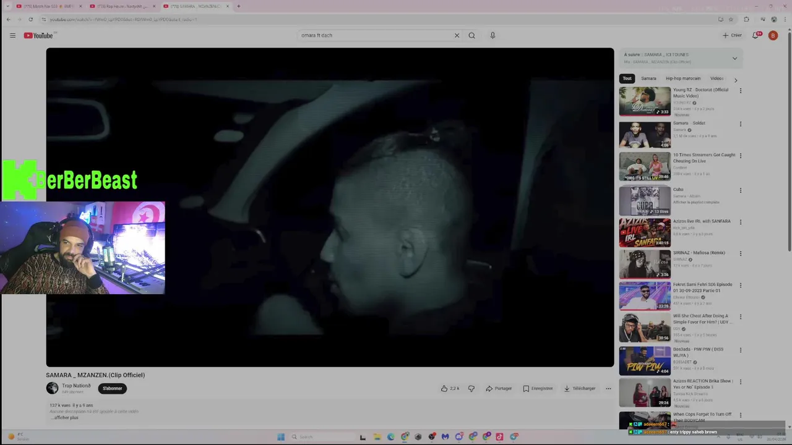Screen dimensions: 792x445
Task: Open the Trap Nation channel name link
Action: (x=76, y=386)
